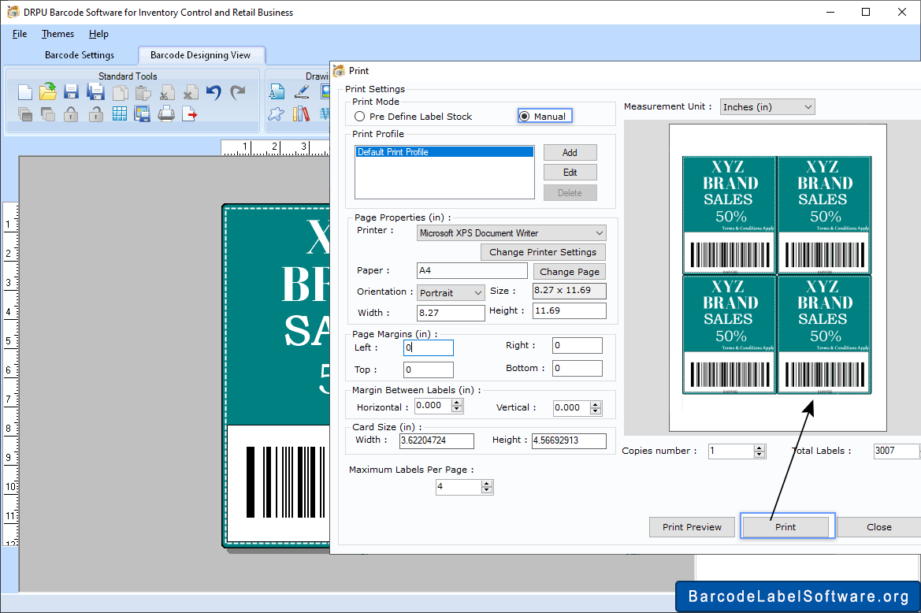921x613 pixels.
Task: Click the Change Printer Settings button
Action: coord(542,251)
